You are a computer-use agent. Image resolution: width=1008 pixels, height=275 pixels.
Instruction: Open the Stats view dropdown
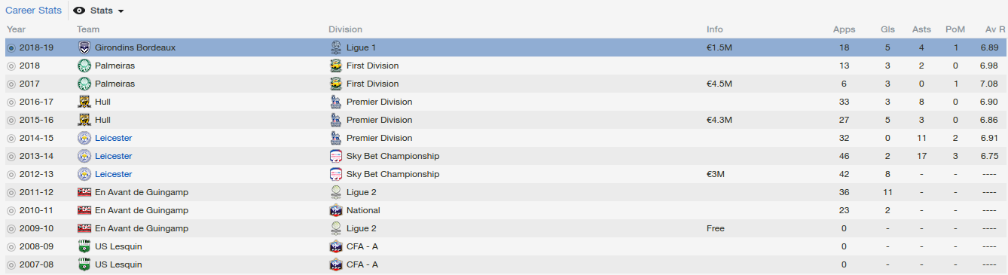point(99,11)
